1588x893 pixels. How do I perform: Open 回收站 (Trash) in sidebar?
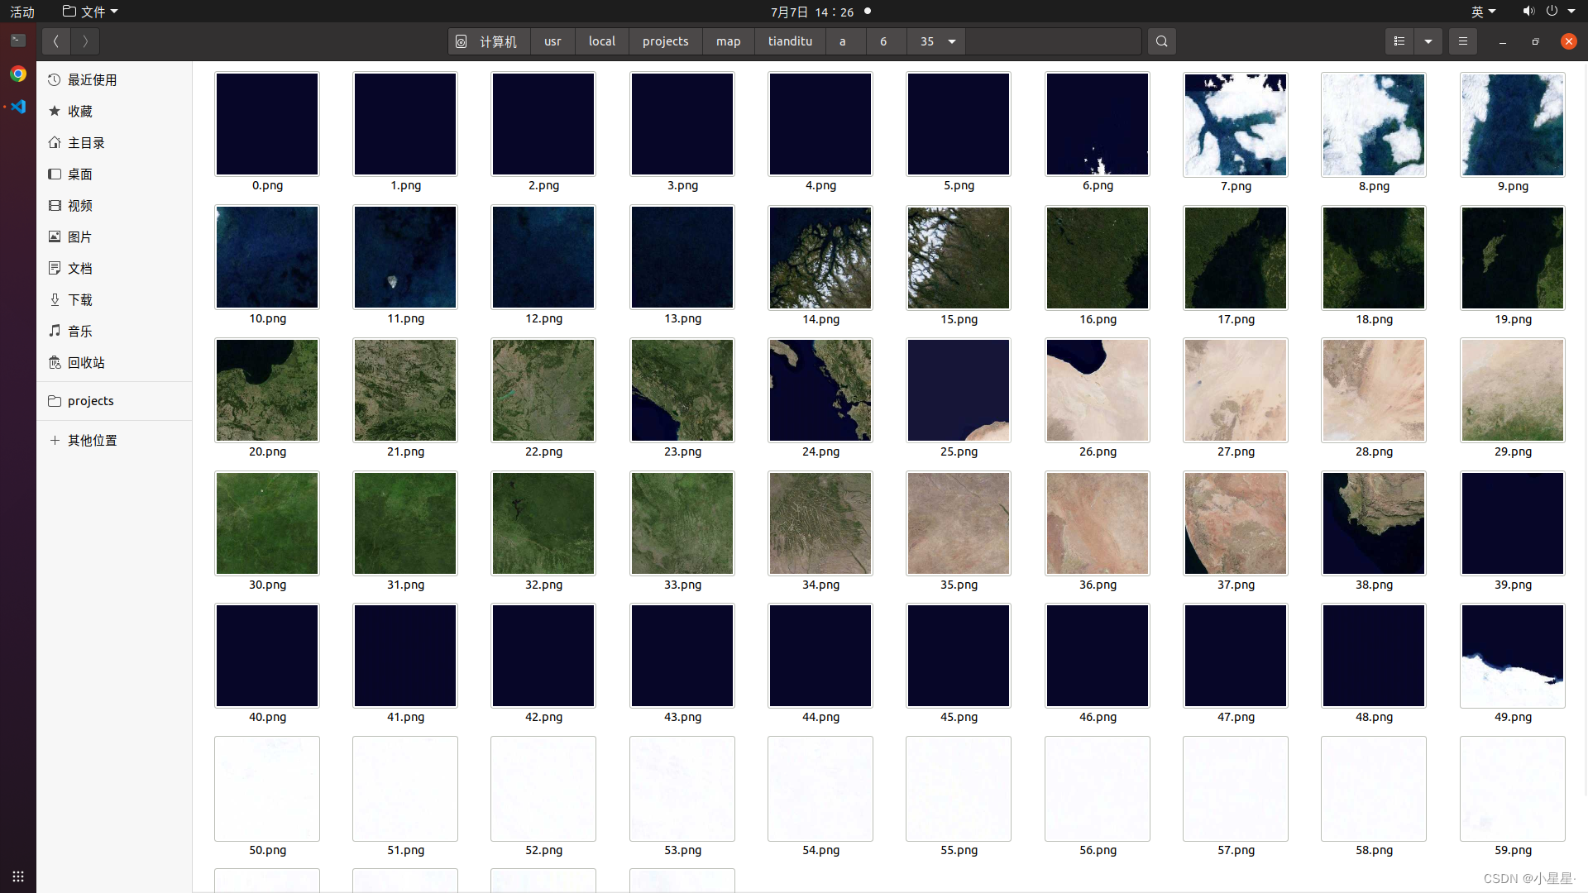click(x=114, y=363)
